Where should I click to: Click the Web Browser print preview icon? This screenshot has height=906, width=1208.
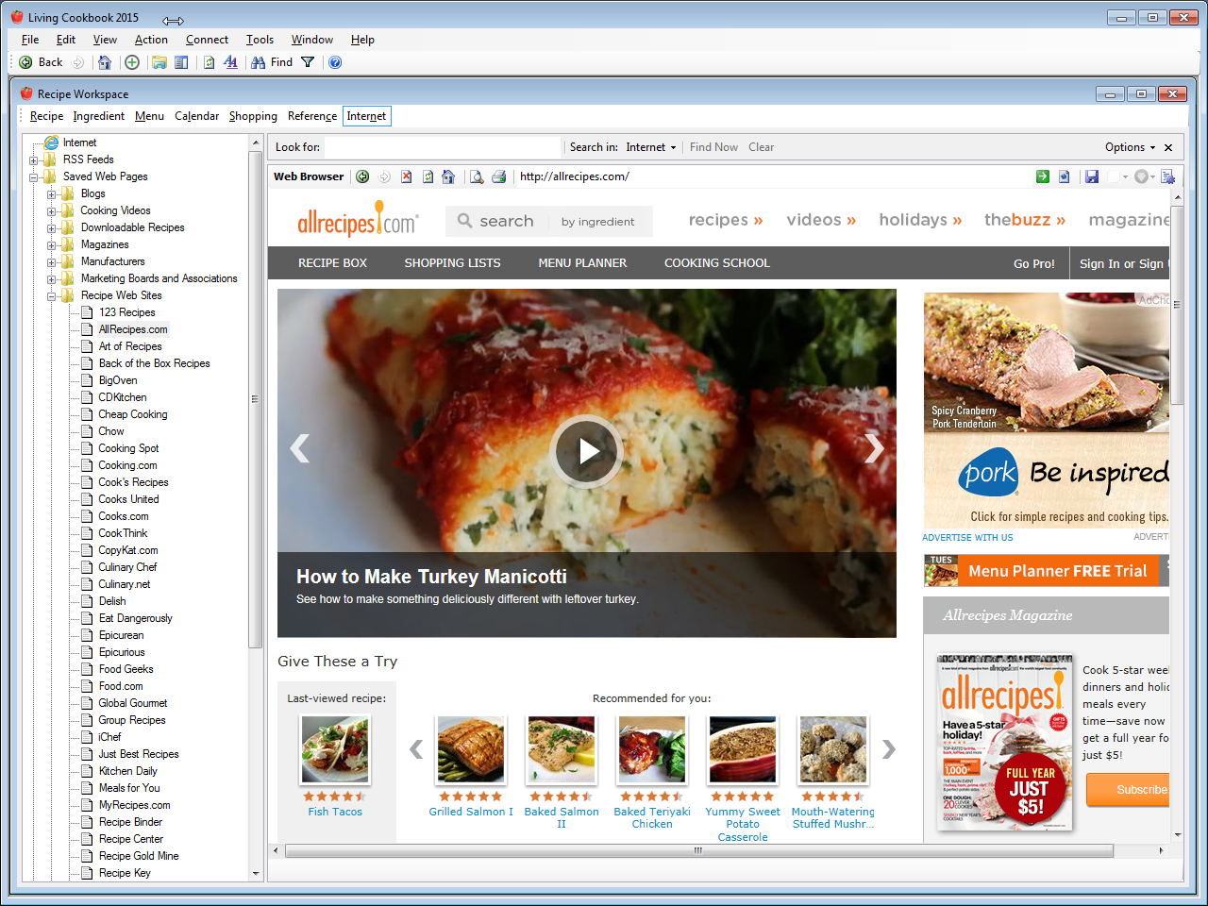(x=477, y=176)
